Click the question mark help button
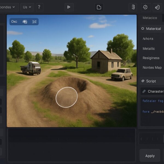 click(39, 7)
